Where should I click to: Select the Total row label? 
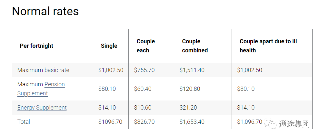[24, 122]
